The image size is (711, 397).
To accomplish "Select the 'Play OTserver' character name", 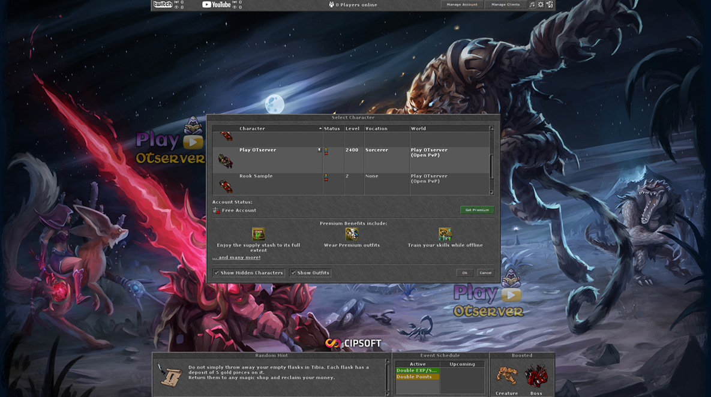I will 257,150.
